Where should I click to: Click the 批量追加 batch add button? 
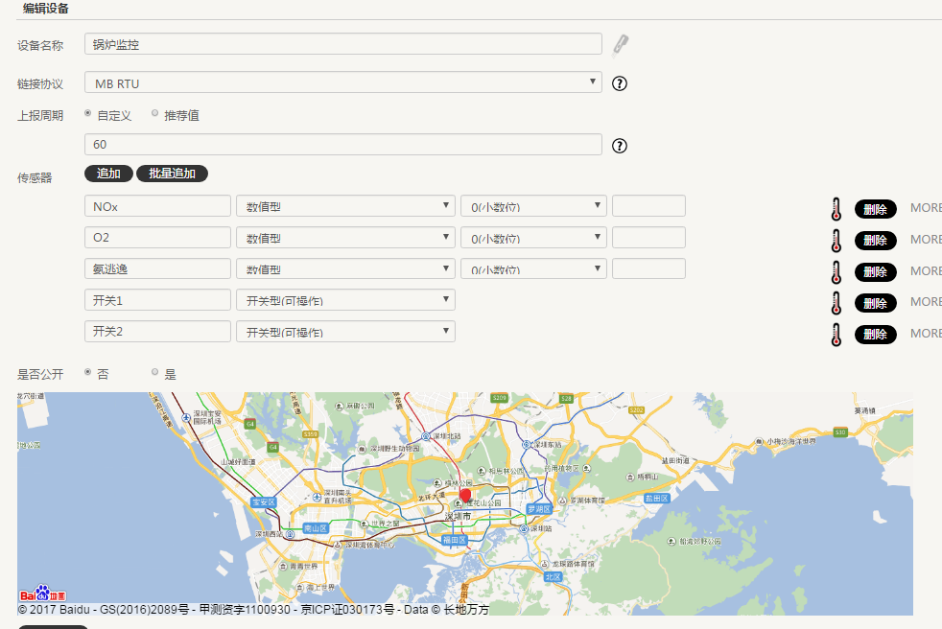[172, 174]
